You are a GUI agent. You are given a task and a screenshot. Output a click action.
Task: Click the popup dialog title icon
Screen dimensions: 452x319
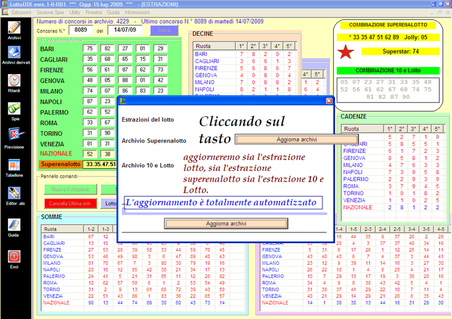pos(123,101)
